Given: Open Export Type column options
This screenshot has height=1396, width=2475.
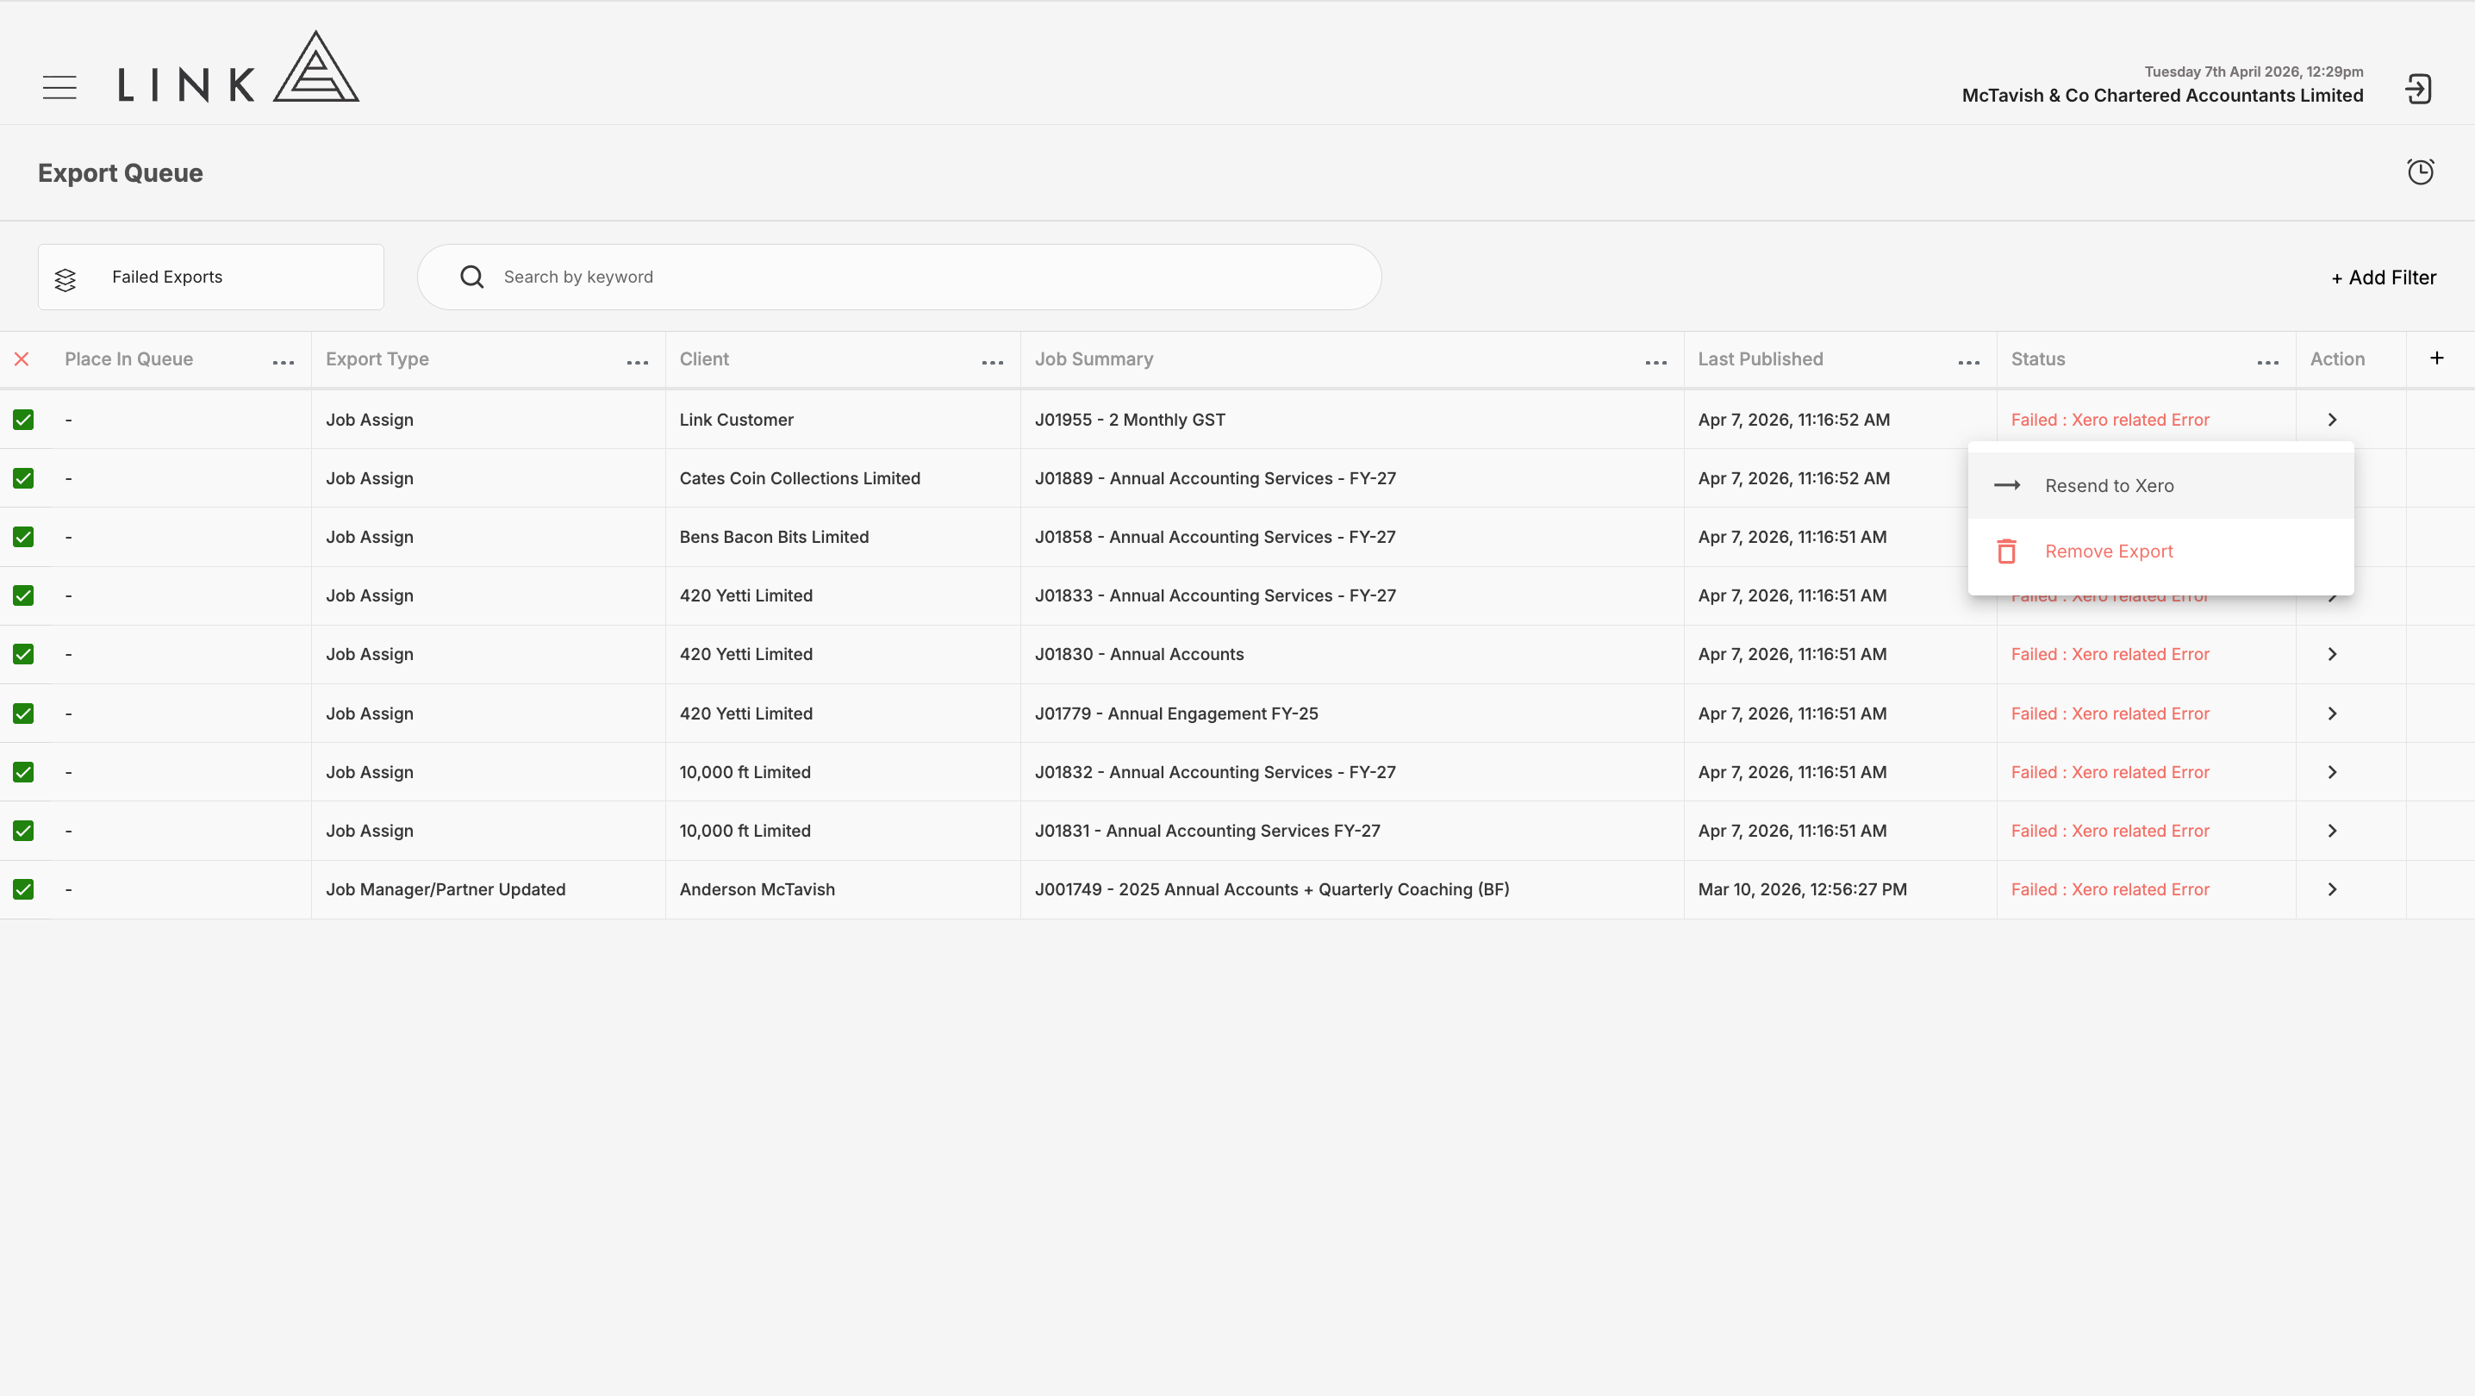Looking at the screenshot, I should coord(638,362).
